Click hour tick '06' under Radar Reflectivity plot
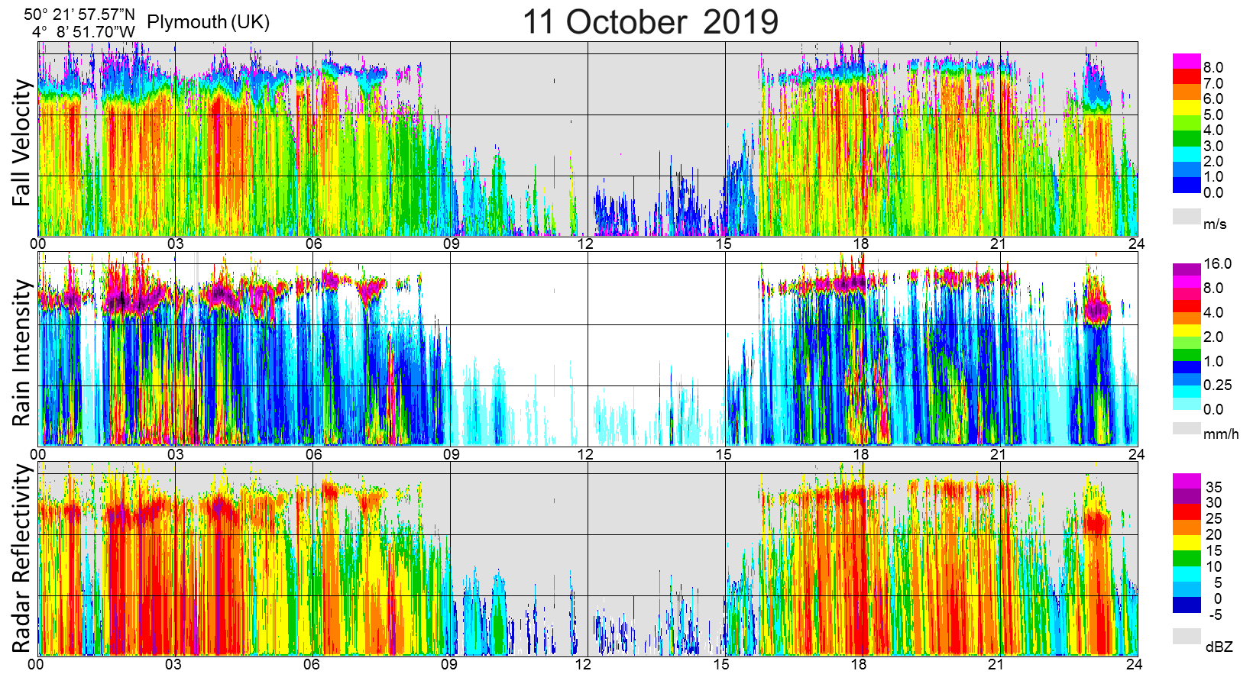The height and width of the screenshot is (687, 1253). coord(311,664)
